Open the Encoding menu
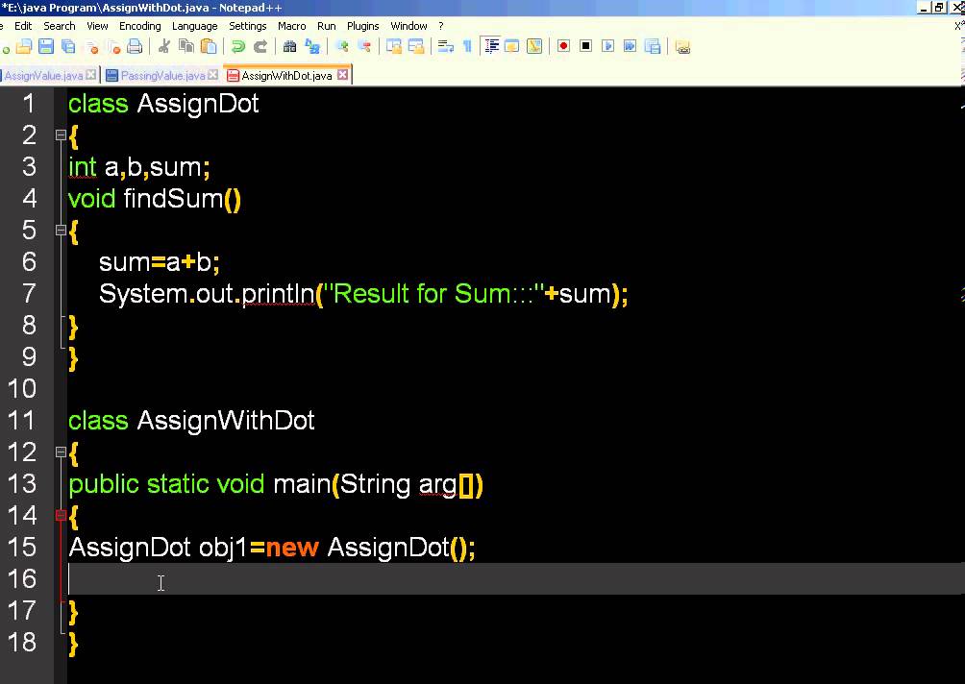 (139, 26)
